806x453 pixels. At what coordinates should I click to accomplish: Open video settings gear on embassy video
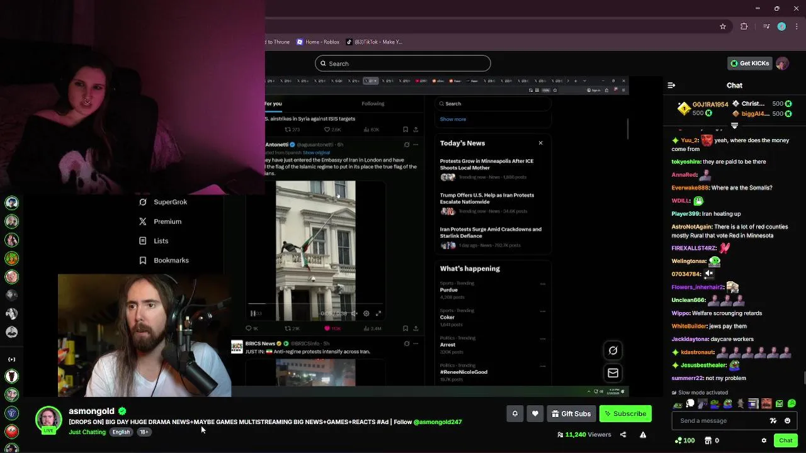click(x=366, y=313)
